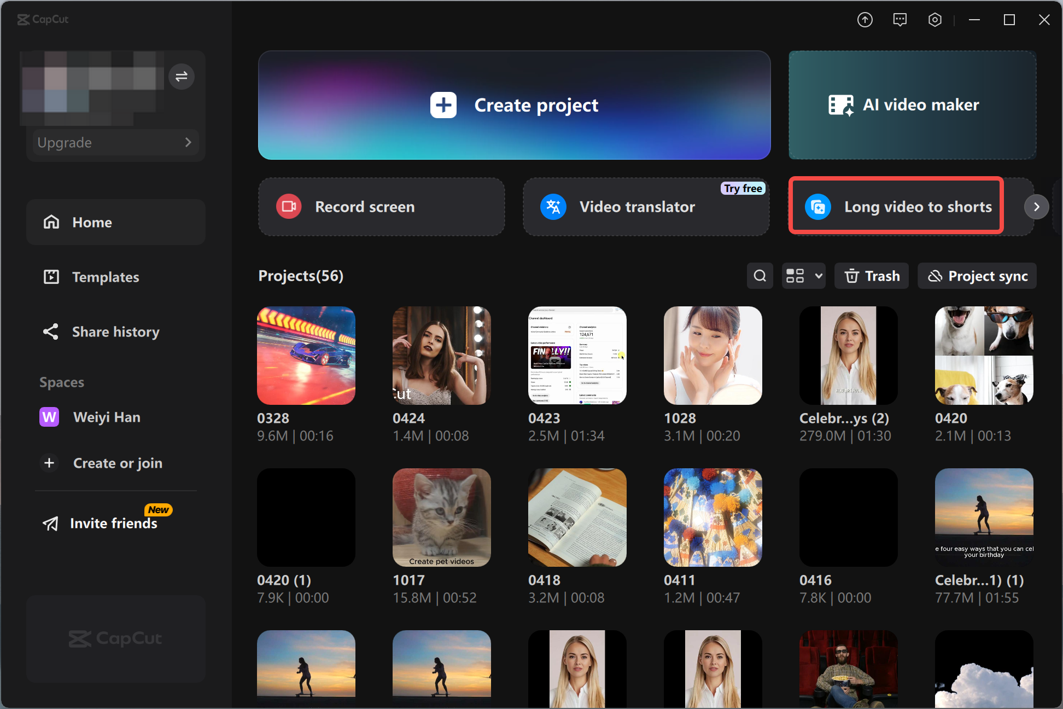Start Project sync
The height and width of the screenshot is (709, 1063).
(977, 276)
